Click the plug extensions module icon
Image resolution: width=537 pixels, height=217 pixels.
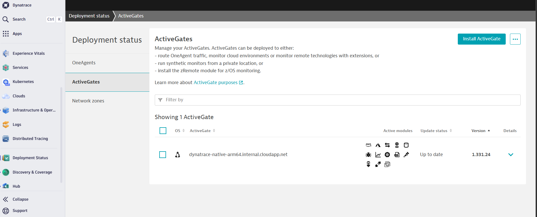tap(378, 164)
